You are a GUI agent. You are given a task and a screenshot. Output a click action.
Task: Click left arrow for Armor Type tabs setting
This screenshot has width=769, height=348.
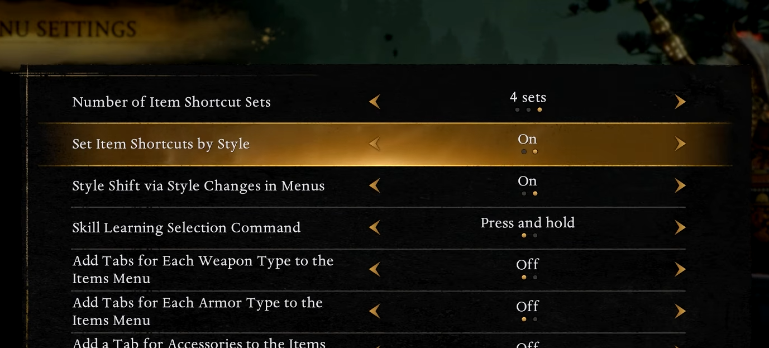tap(375, 311)
